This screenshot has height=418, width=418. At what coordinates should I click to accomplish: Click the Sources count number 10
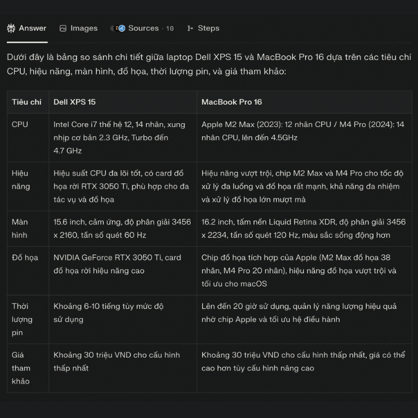170,29
